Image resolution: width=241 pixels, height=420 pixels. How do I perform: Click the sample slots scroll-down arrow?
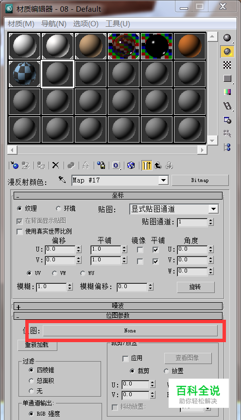pyautogui.click(x=212, y=140)
